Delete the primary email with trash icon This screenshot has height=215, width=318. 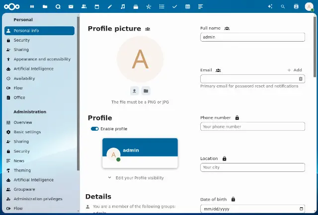click(301, 79)
